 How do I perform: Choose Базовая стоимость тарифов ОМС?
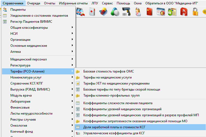point(108,71)
